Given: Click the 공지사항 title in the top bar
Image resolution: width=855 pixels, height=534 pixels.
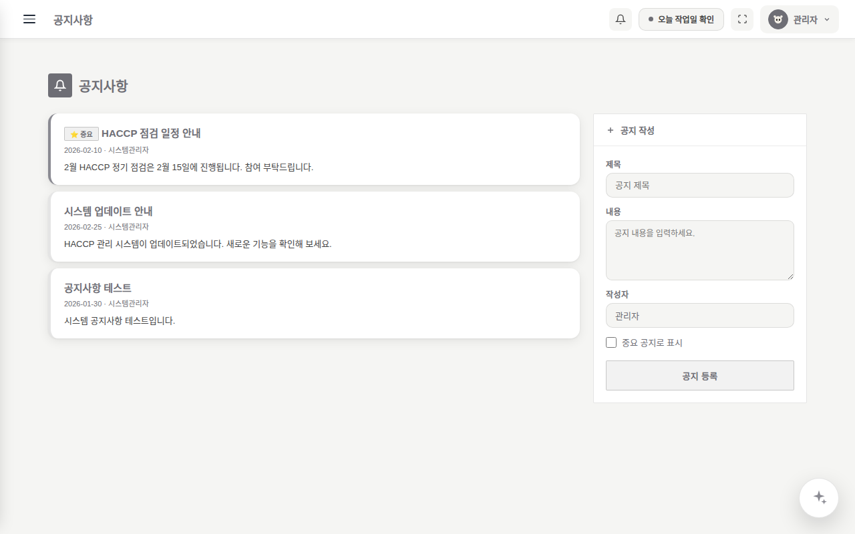Looking at the screenshot, I should 73,20.
